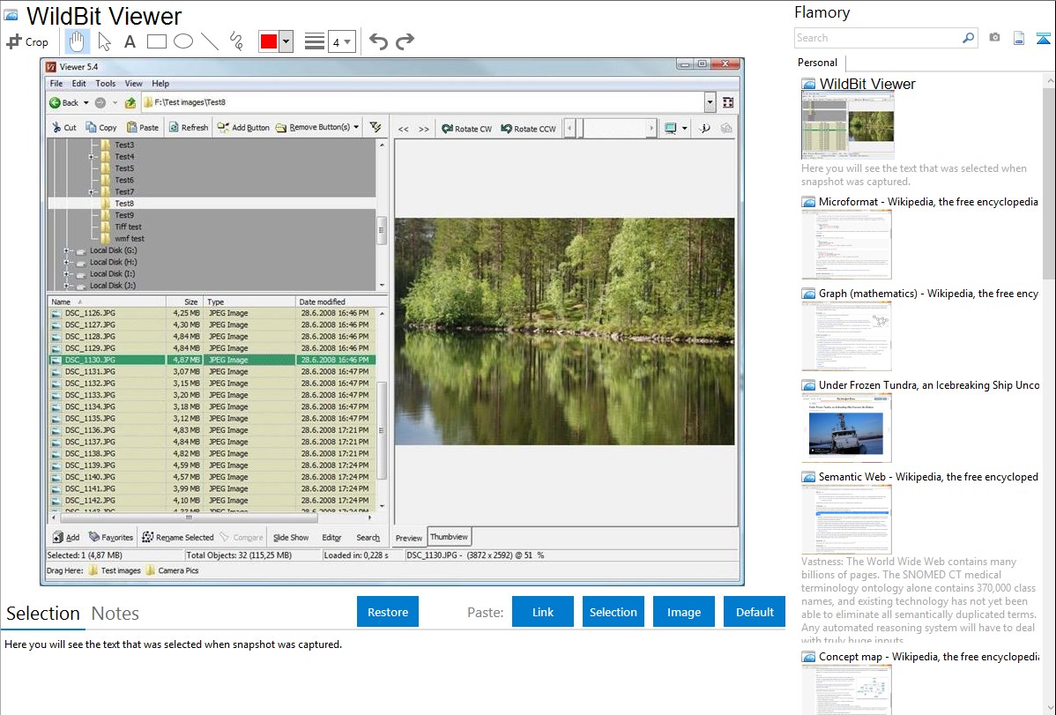Redo the last undone action
1056x715 pixels.
coord(405,41)
